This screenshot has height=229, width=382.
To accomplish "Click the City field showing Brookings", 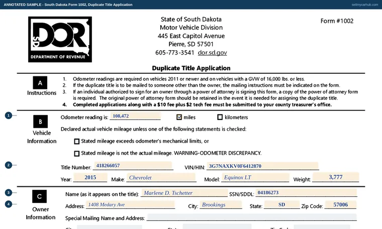I will [221, 205].
